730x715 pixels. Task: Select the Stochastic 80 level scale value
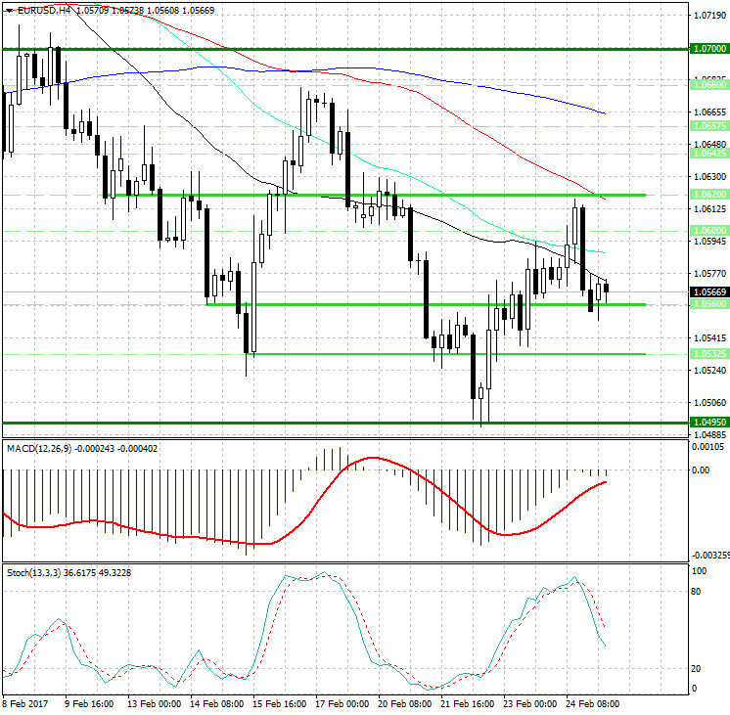[696, 592]
